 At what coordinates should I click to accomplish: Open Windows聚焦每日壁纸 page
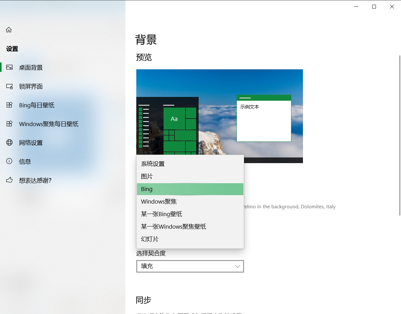coord(63,124)
